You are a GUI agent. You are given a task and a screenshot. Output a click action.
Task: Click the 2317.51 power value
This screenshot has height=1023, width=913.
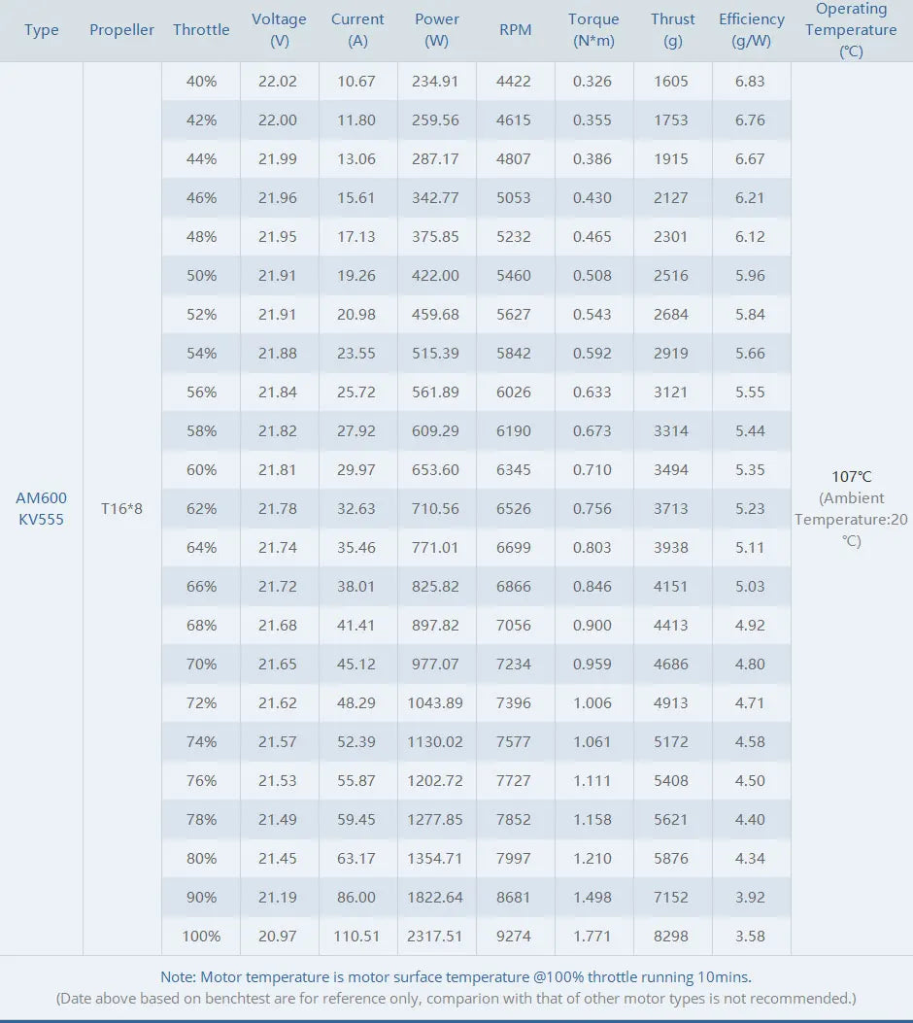[x=435, y=936]
